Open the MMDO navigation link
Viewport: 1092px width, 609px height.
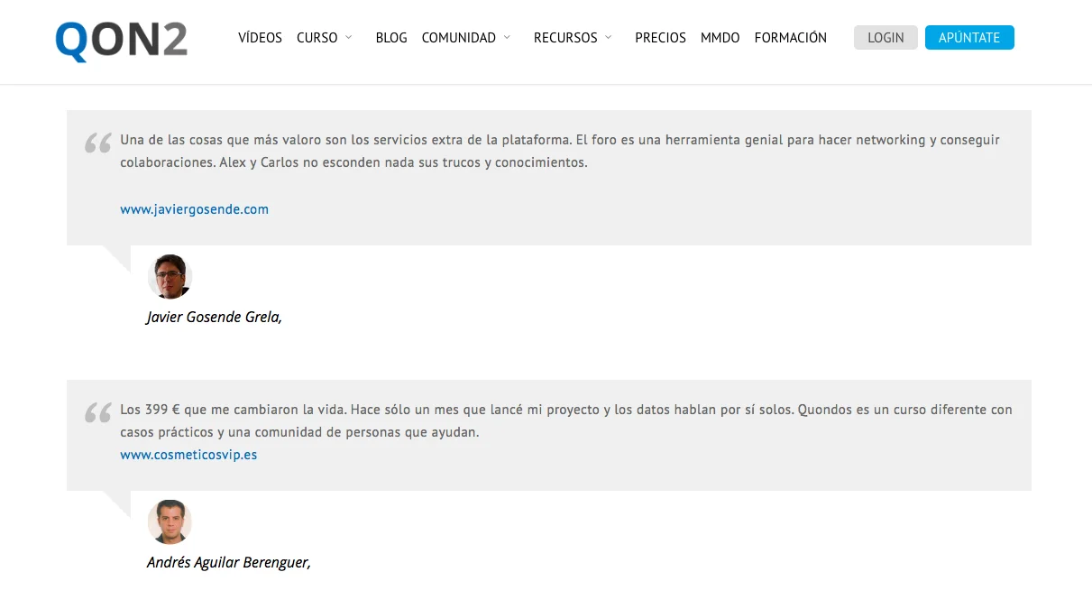[720, 38]
